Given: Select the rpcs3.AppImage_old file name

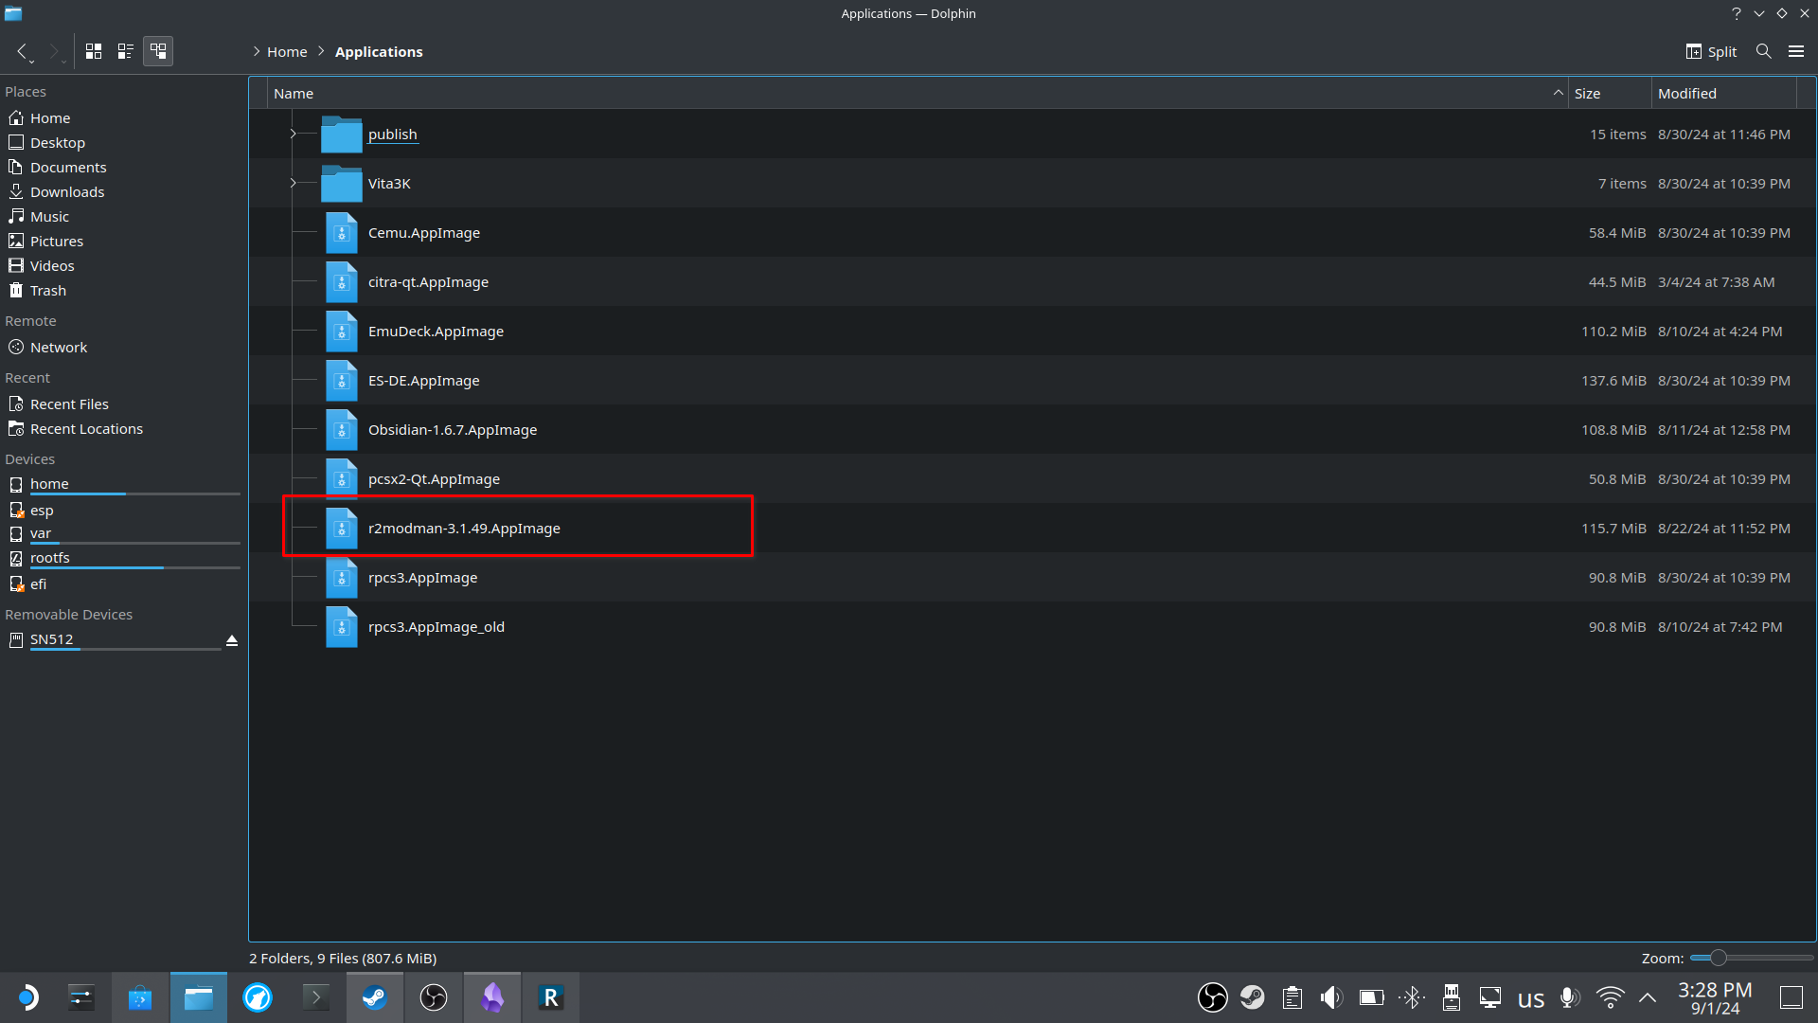Looking at the screenshot, I should (x=437, y=627).
